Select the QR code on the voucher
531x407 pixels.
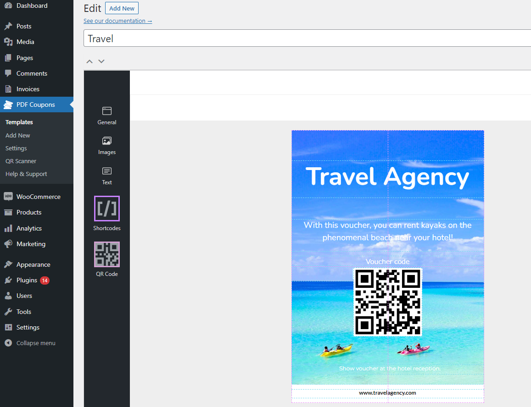pyautogui.click(x=388, y=302)
